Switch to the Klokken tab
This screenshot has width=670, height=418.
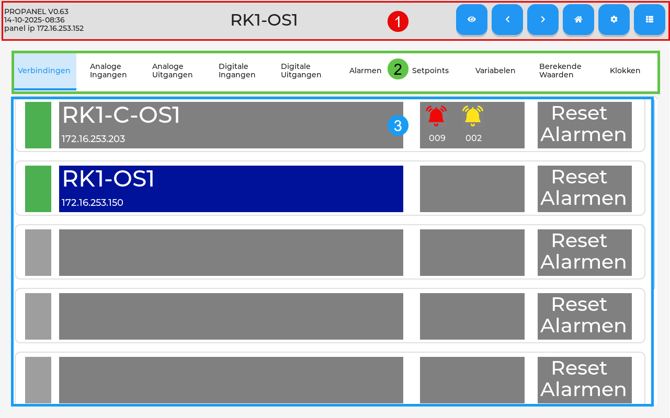pyautogui.click(x=625, y=71)
